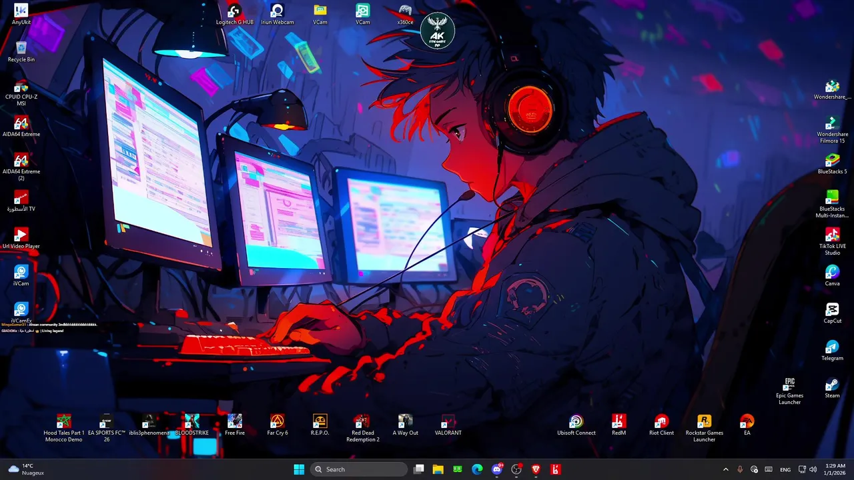Viewport: 854px width, 480px height.
Task: Launch Microsoft Edge from the taskbar
Action: (x=477, y=469)
